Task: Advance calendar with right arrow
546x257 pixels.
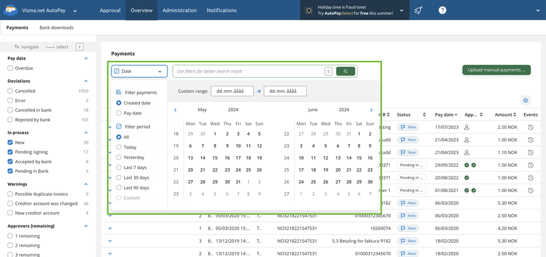Action: click(x=371, y=110)
